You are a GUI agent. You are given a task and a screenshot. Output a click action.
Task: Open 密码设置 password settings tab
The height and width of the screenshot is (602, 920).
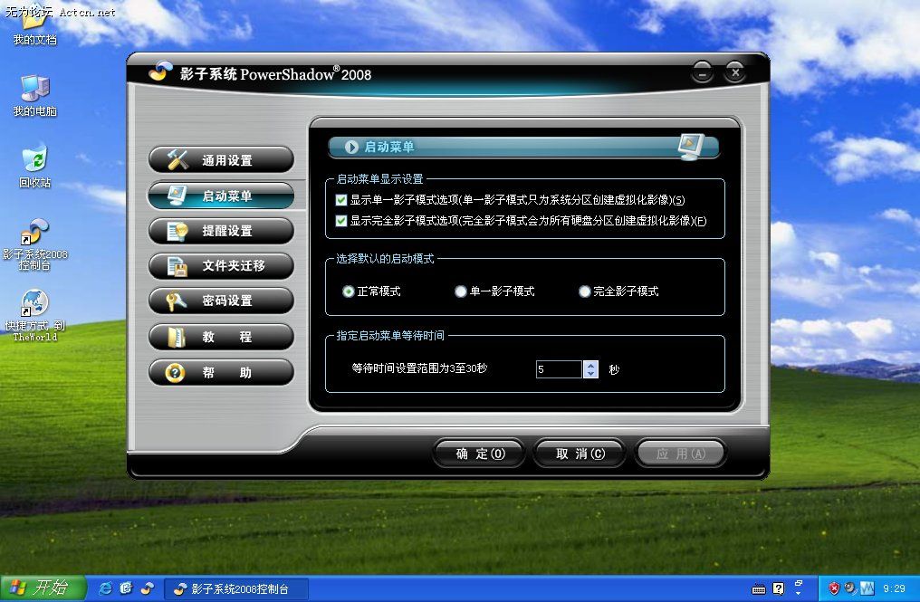click(x=221, y=301)
